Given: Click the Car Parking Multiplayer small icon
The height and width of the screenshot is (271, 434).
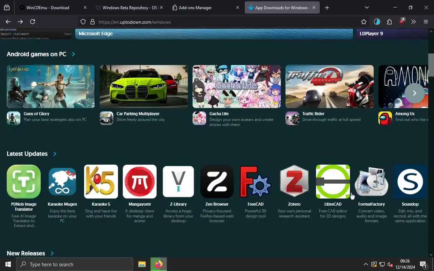Looking at the screenshot, I should pos(106,118).
